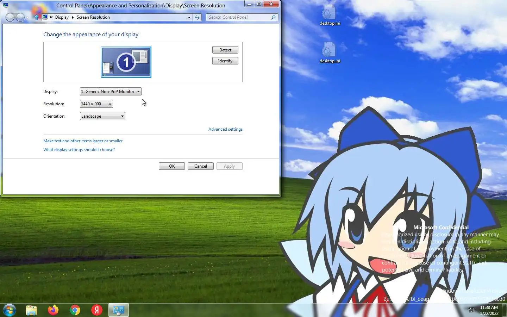Maximize the Screen Resolution window
507x317 pixels.
pos(259,4)
